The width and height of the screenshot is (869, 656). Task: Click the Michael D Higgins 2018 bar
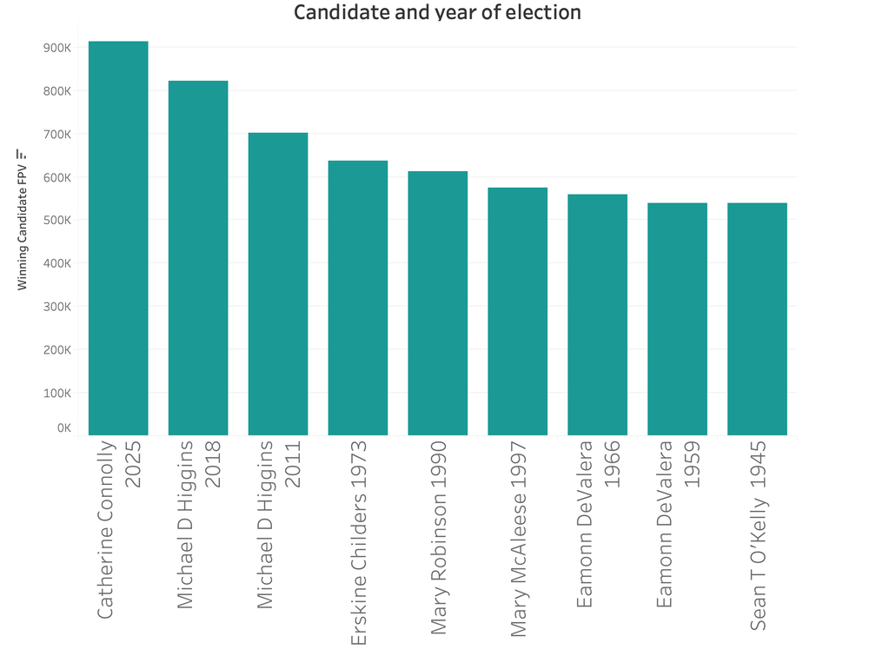[198, 258]
